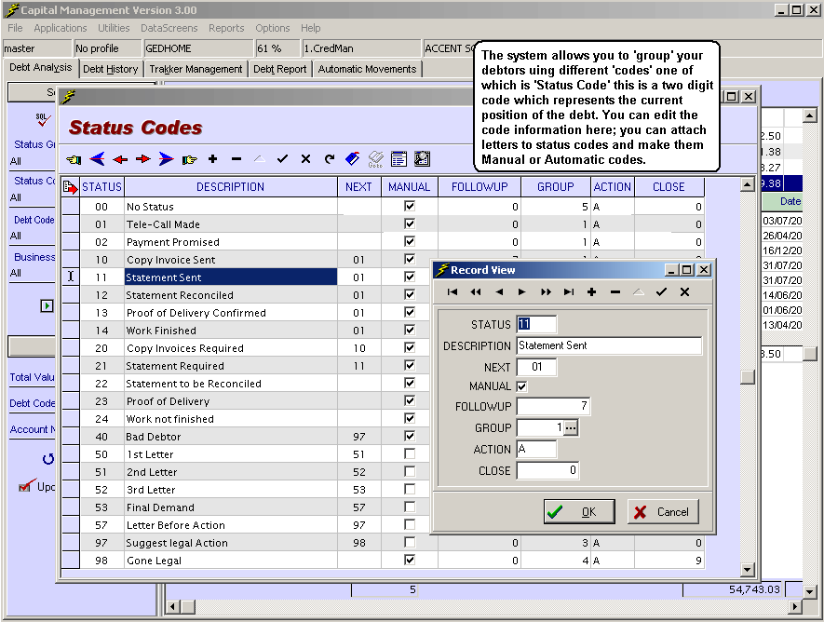824x622 pixels.
Task: Enable Manual checkbox for 1st Letter row
Action: pos(410,453)
